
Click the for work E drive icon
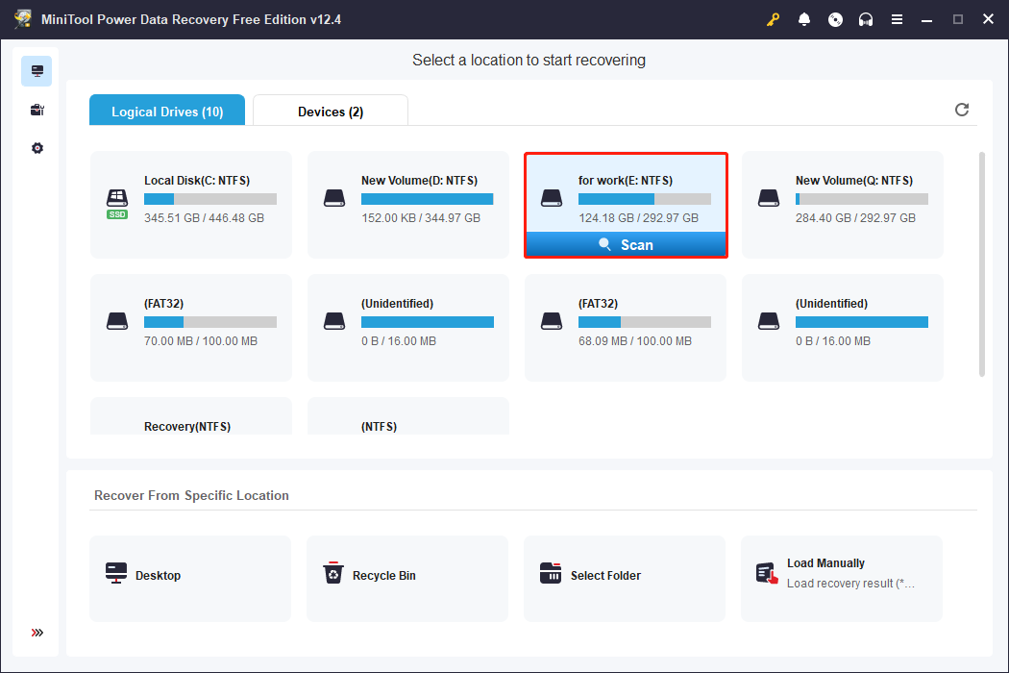click(x=552, y=198)
